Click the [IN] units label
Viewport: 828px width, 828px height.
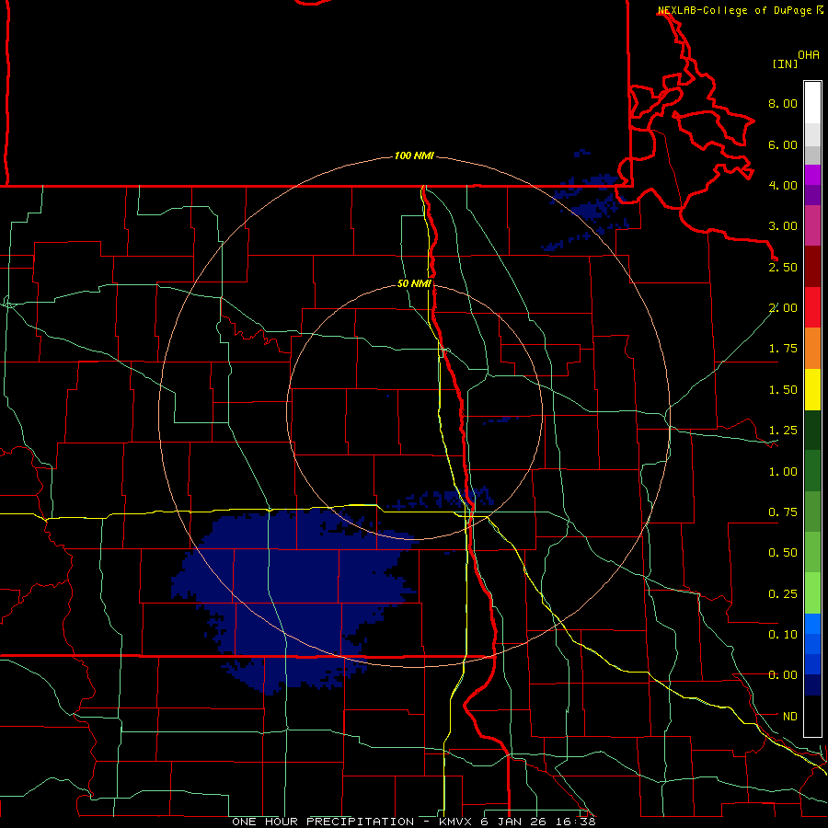pyautogui.click(x=785, y=63)
